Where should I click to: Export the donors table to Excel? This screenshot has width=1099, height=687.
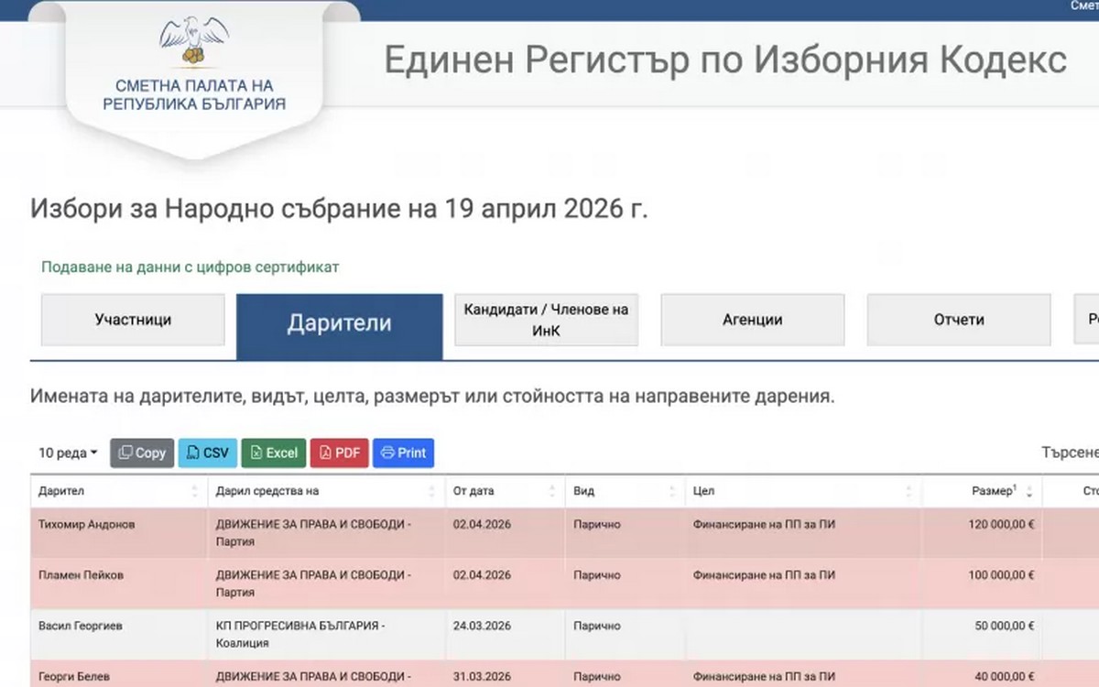click(274, 453)
